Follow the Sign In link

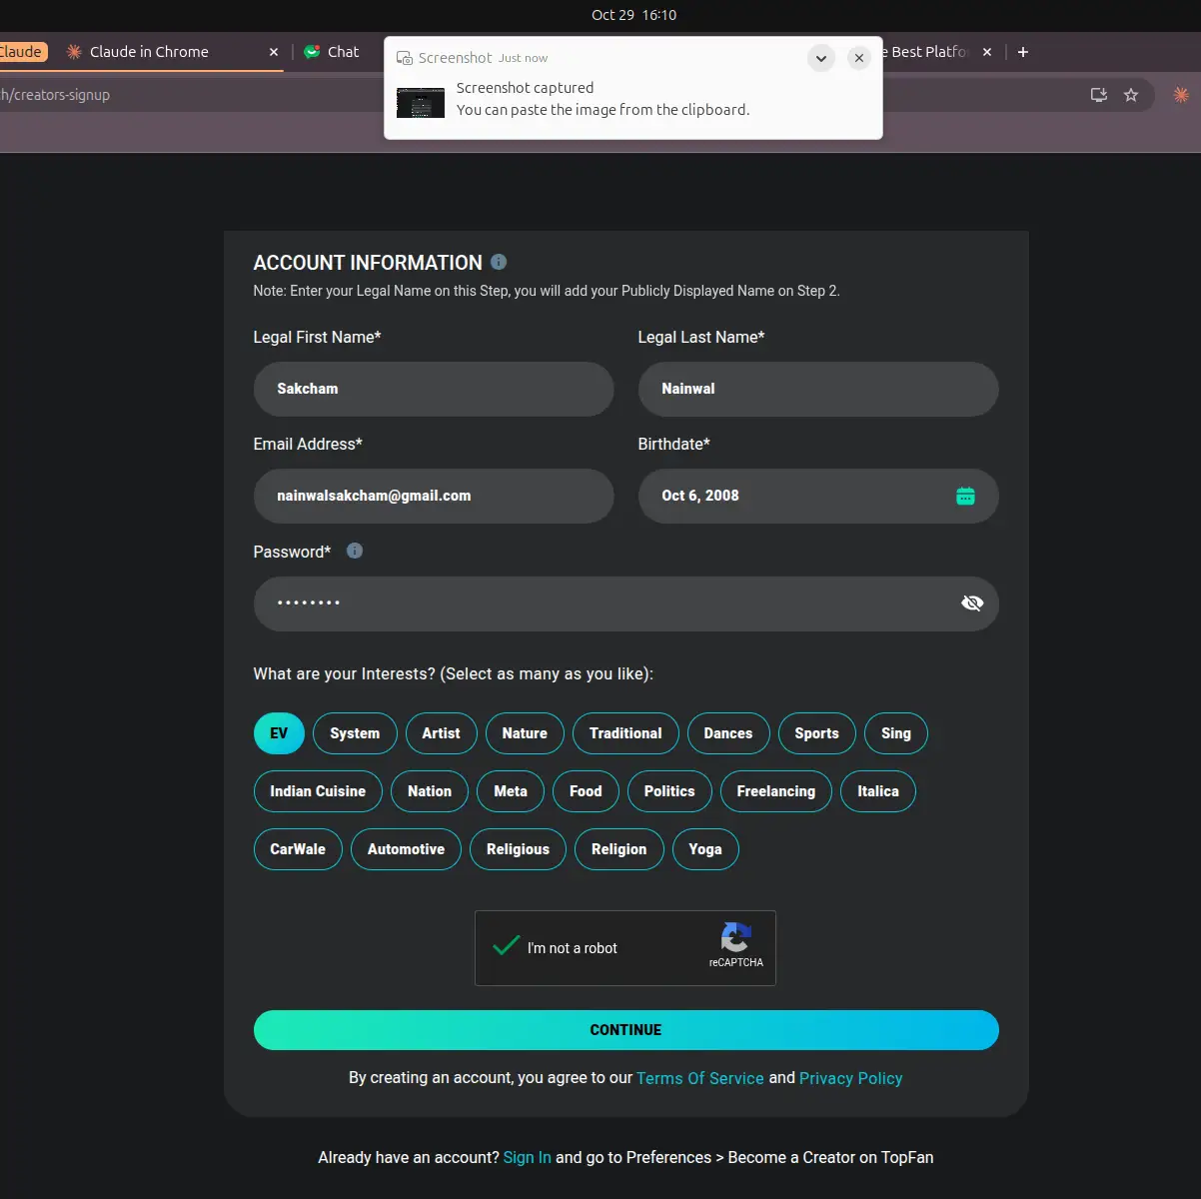click(x=528, y=1157)
